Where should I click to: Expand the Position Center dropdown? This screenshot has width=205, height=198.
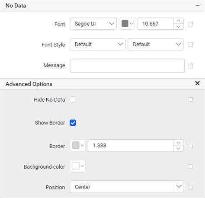click(127, 187)
